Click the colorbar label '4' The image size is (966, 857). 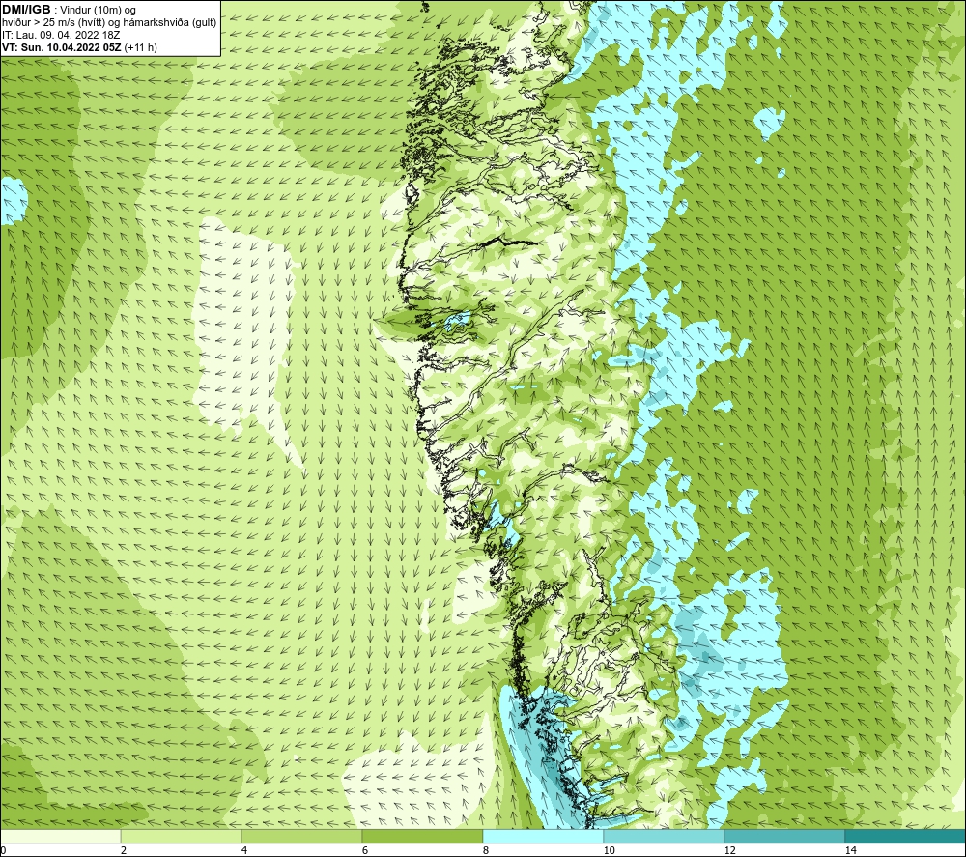(x=244, y=850)
